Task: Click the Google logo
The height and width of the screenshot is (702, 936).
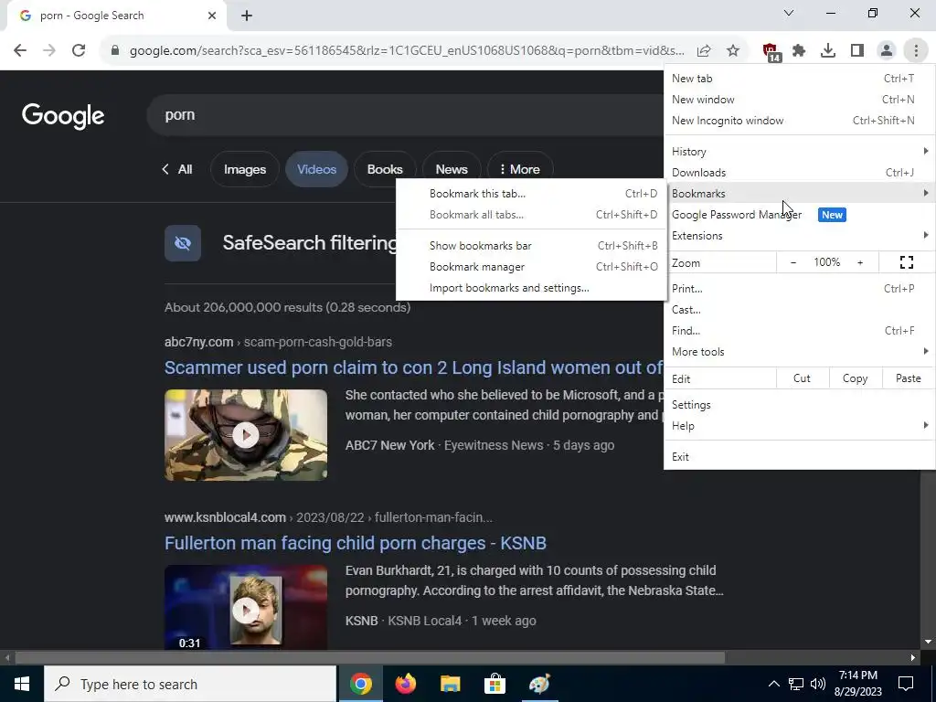Action: [63, 115]
